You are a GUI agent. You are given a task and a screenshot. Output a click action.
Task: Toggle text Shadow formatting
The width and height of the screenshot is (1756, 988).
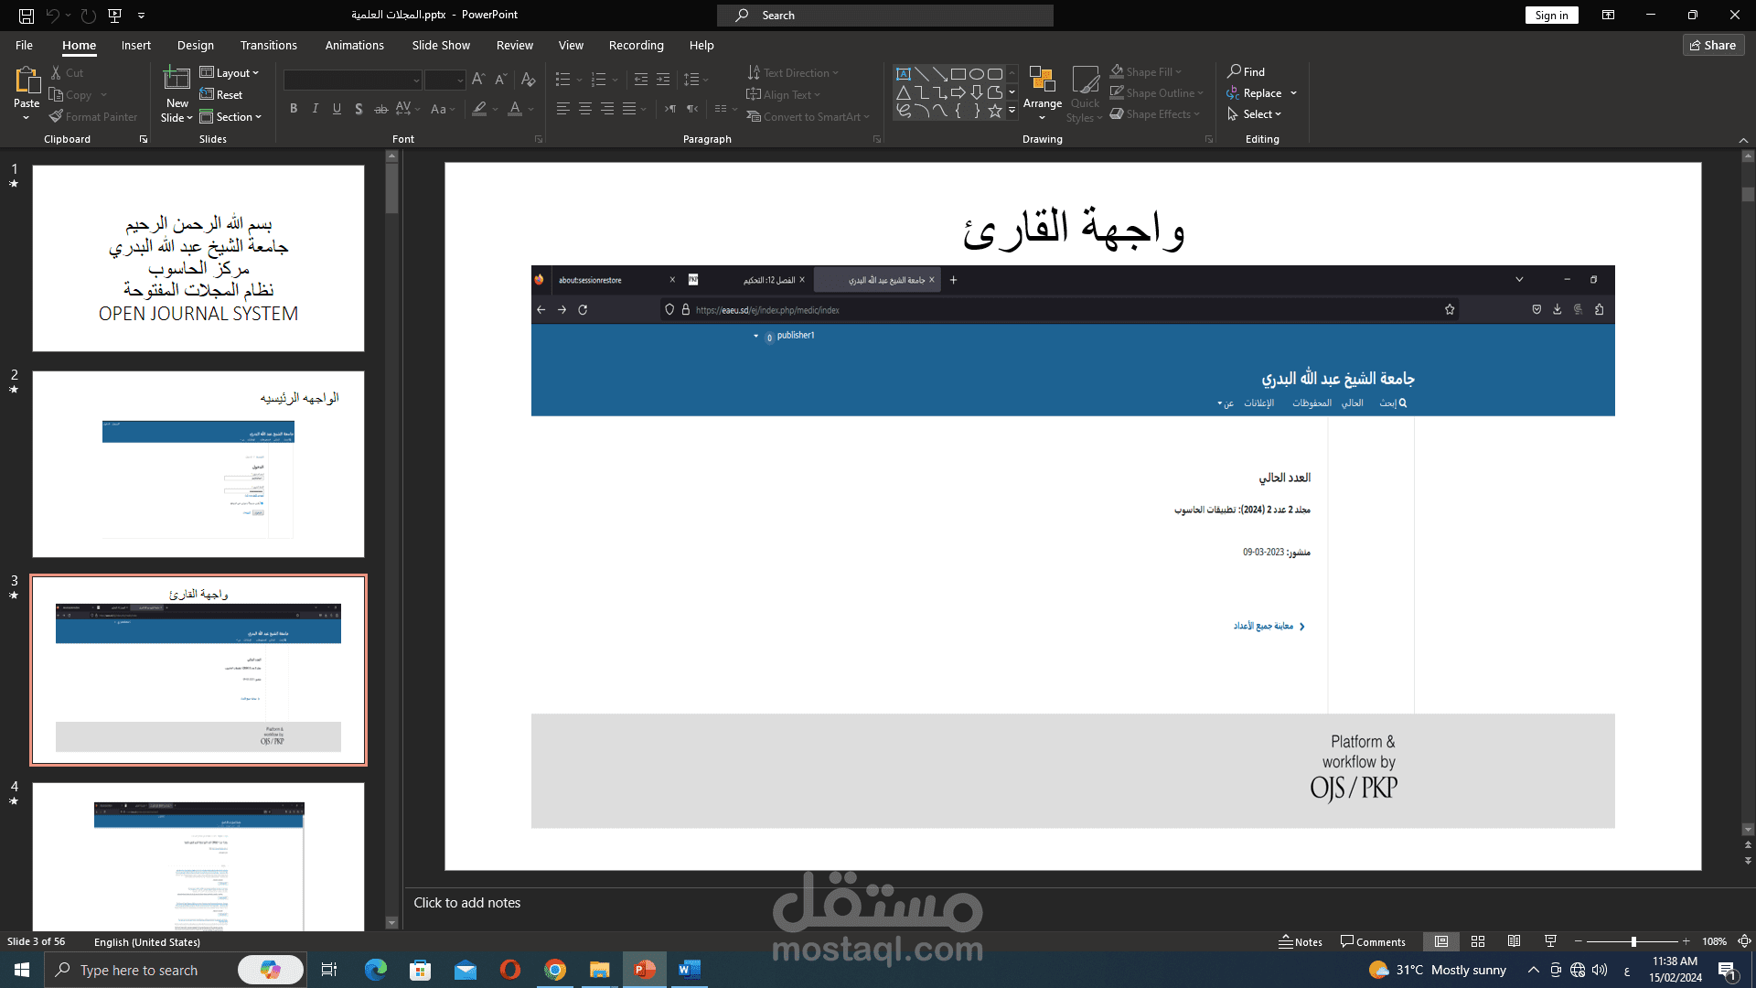[x=359, y=109]
